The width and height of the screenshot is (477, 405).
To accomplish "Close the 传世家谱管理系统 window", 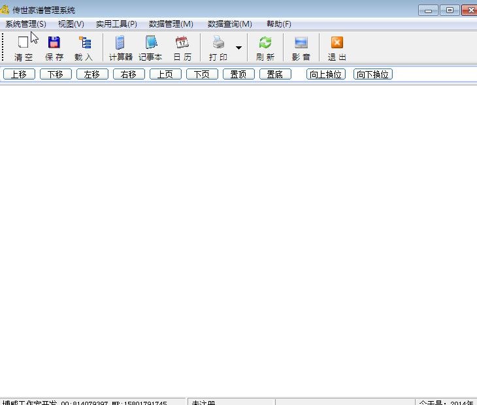I will (x=469, y=10).
